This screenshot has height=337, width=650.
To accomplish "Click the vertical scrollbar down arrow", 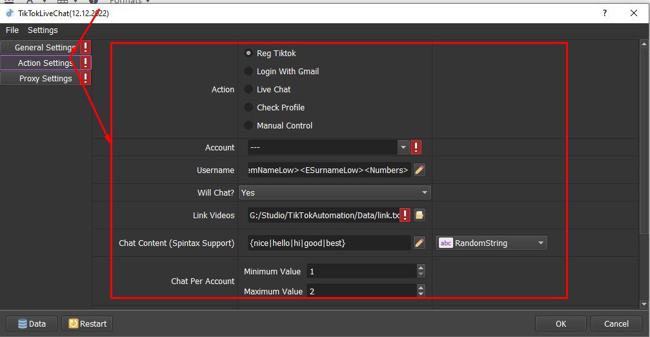I will [x=644, y=304].
